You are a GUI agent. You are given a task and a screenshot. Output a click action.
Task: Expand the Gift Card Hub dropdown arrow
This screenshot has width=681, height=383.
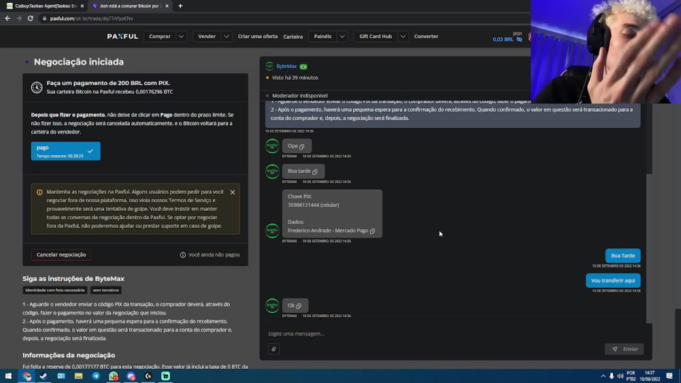click(x=403, y=36)
